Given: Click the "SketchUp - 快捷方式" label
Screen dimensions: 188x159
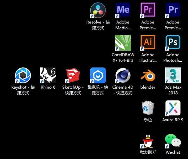Looking at the screenshot, I should click(73, 90).
